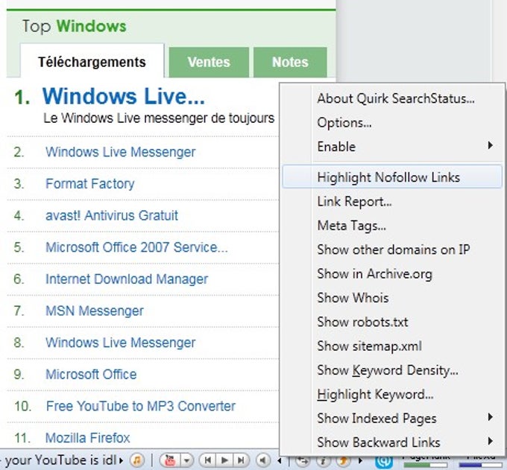507x470 pixels.
Task: Click the Alexa blue rank bar
Action: click(480, 465)
